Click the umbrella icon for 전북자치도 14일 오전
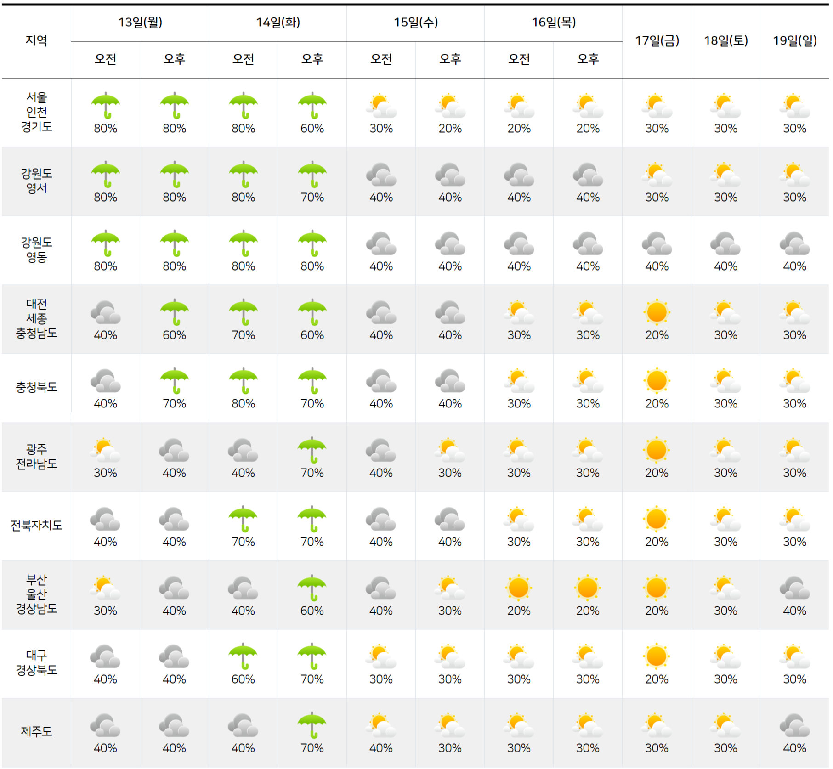 click(x=243, y=519)
